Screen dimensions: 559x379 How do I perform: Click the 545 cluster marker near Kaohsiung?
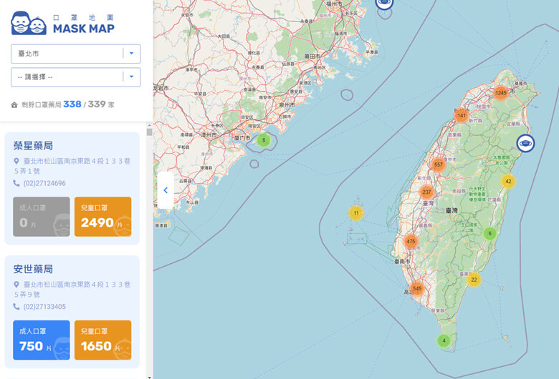[416, 289]
